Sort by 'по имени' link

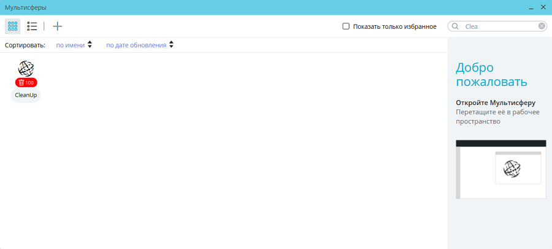(x=70, y=45)
